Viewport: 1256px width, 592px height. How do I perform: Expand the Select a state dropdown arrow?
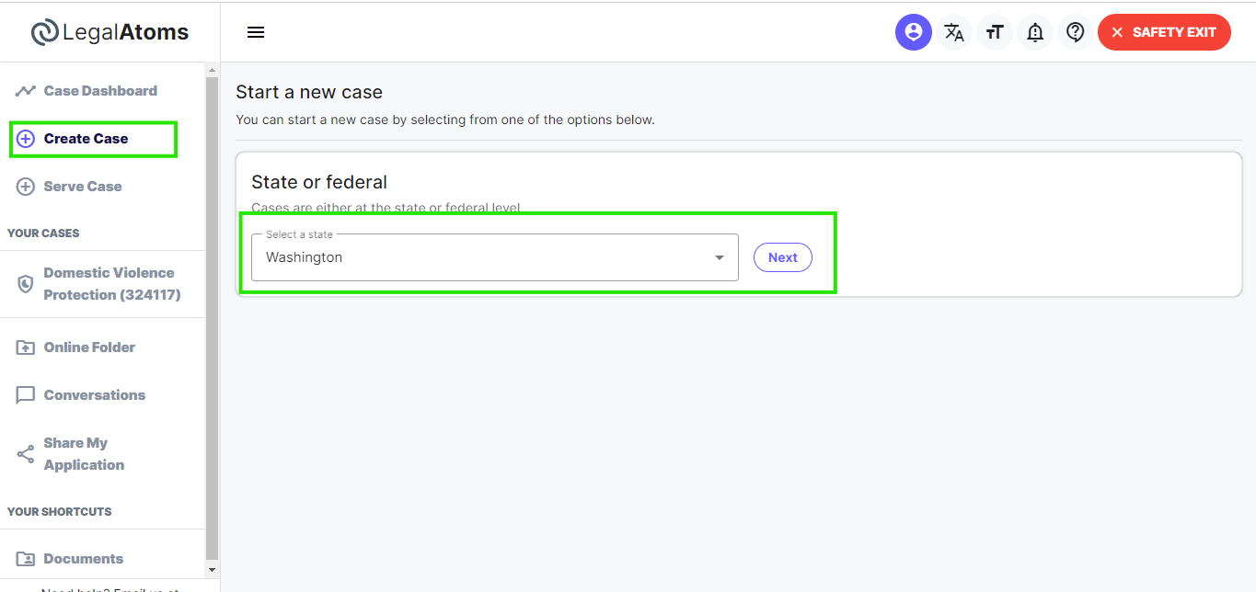720,257
